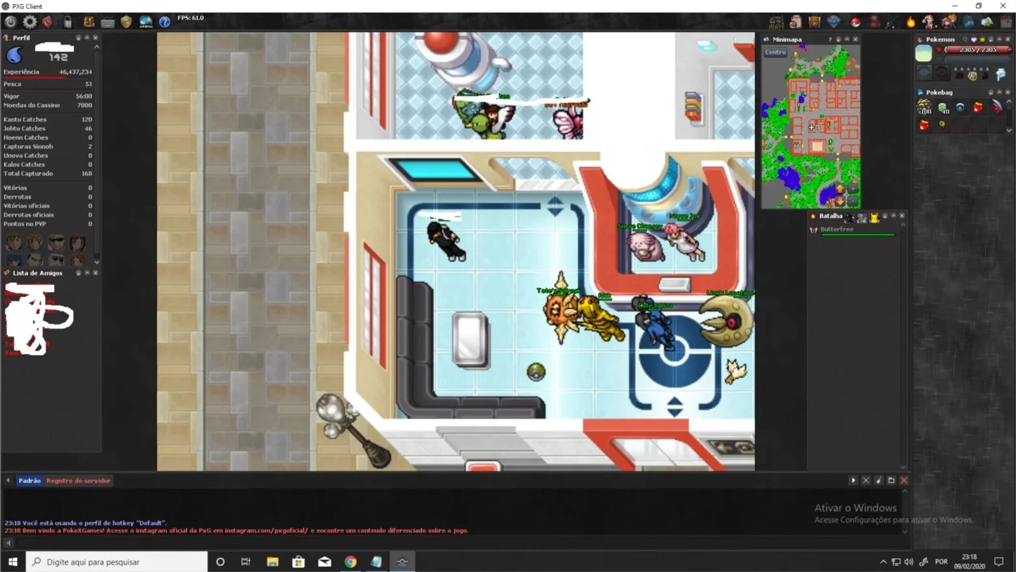This screenshot has height=572, width=1016.
Task: Open Microsoft Store from the taskbar
Action: click(298, 562)
